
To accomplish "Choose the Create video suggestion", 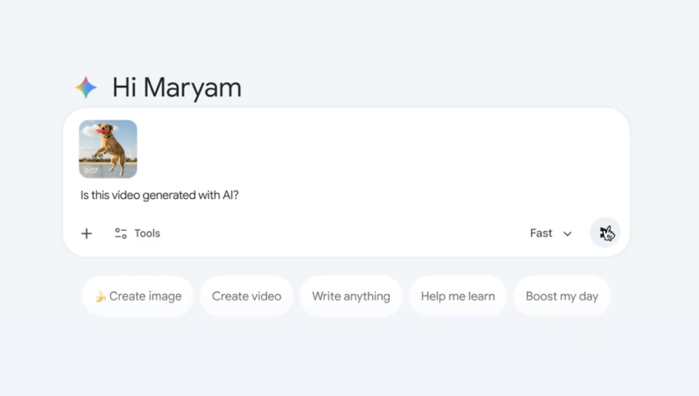I will (x=246, y=296).
